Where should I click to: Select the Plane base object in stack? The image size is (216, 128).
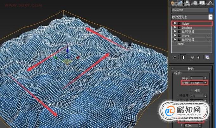180,44
